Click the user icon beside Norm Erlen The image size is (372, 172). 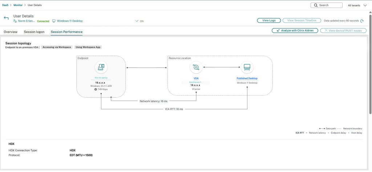(x=15, y=21)
